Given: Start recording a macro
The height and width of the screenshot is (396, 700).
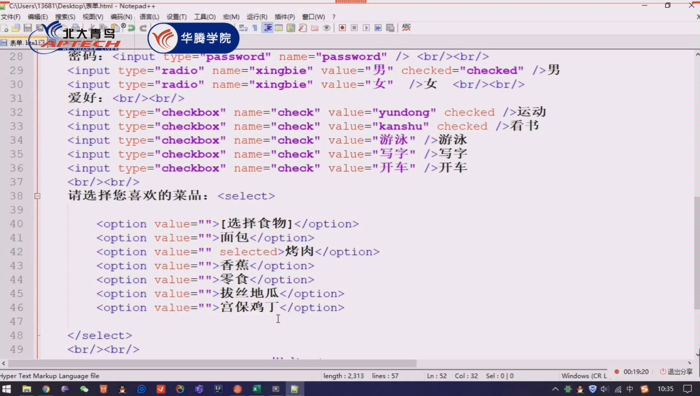Looking at the screenshot, I should pyautogui.click(x=342, y=28).
